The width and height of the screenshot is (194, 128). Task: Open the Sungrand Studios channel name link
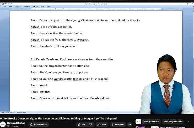(16, 123)
